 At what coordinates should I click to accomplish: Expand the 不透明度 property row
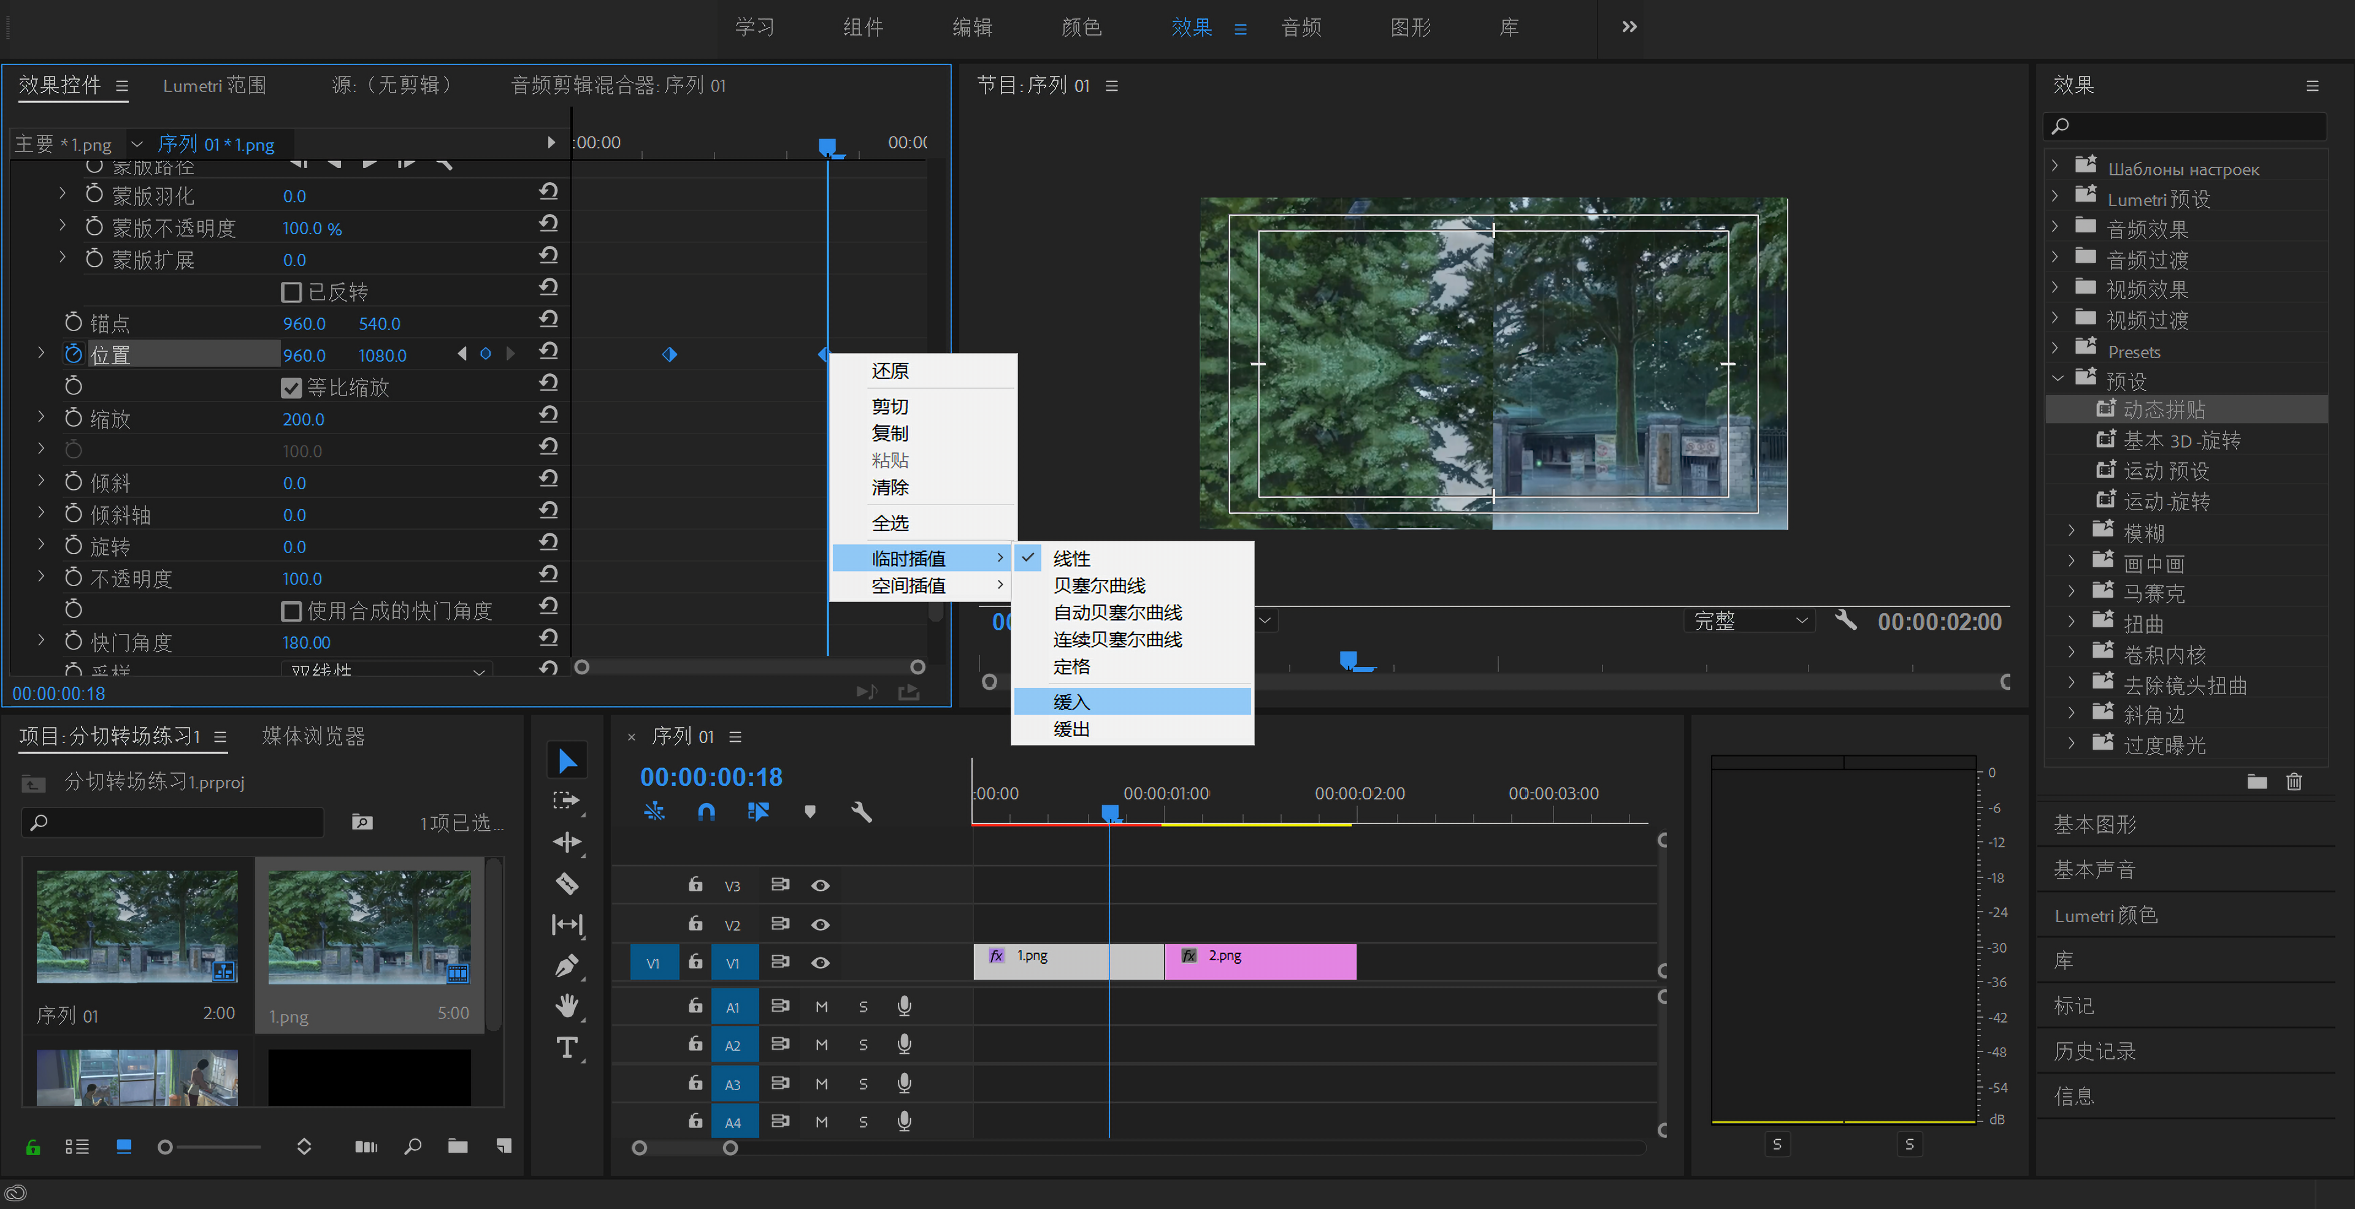click(41, 577)
